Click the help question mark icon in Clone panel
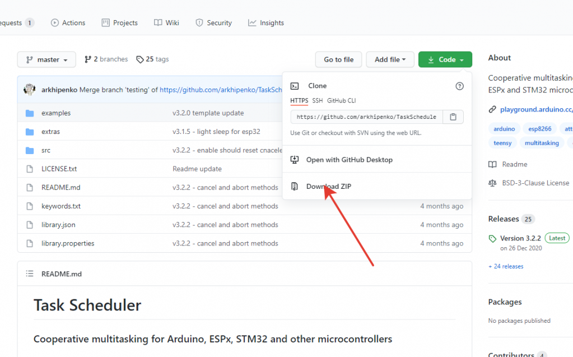This screenshot has height=357, width=573. point(459,86)
